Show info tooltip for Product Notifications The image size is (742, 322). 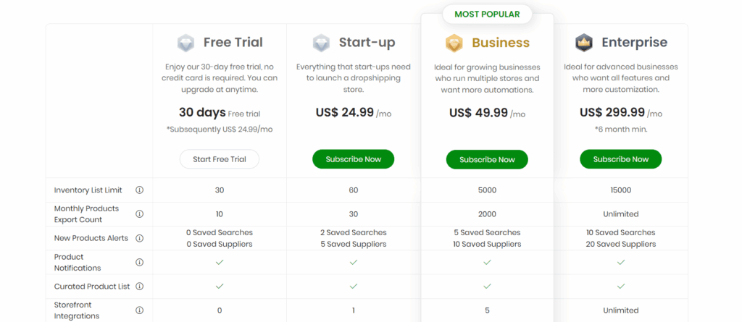click(140, 263)
